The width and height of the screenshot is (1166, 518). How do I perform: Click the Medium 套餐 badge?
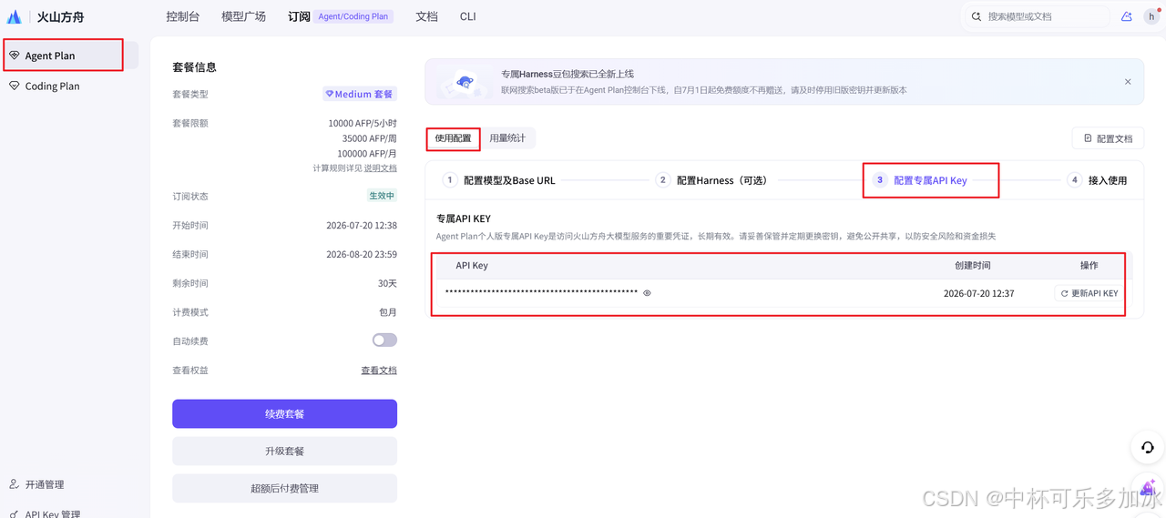click(360, 94)
